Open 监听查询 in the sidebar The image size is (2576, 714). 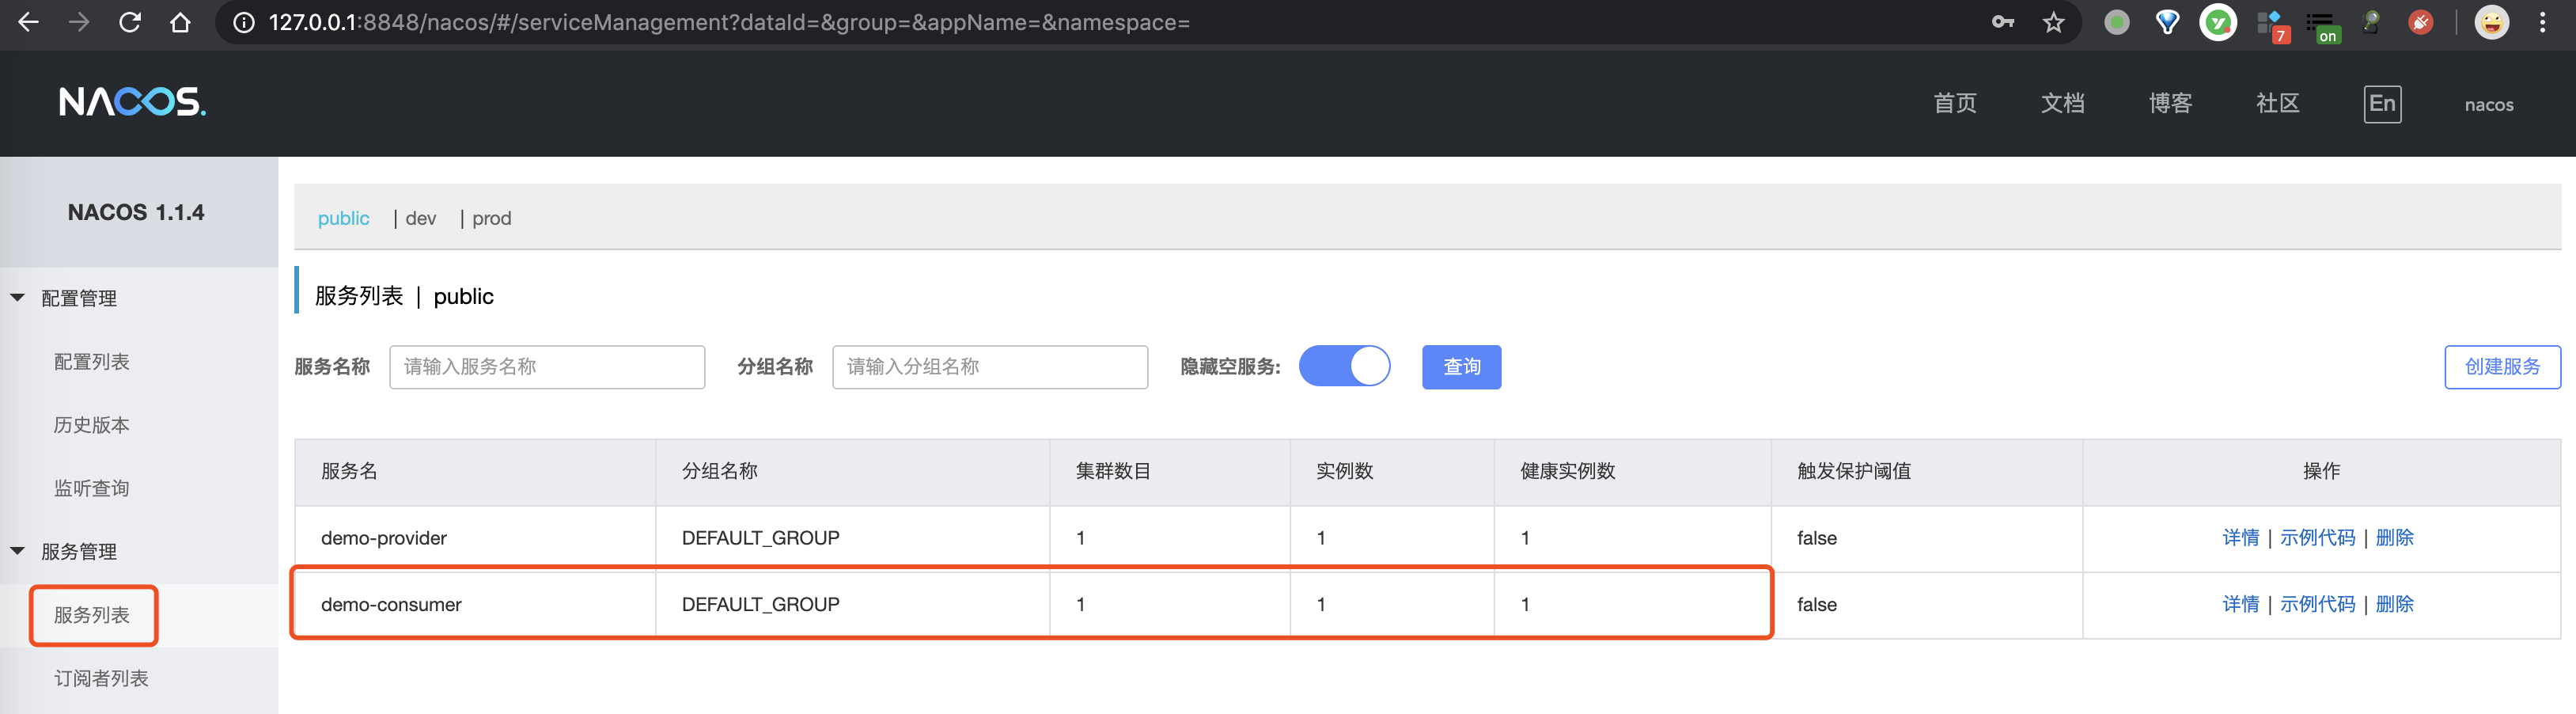91,488
